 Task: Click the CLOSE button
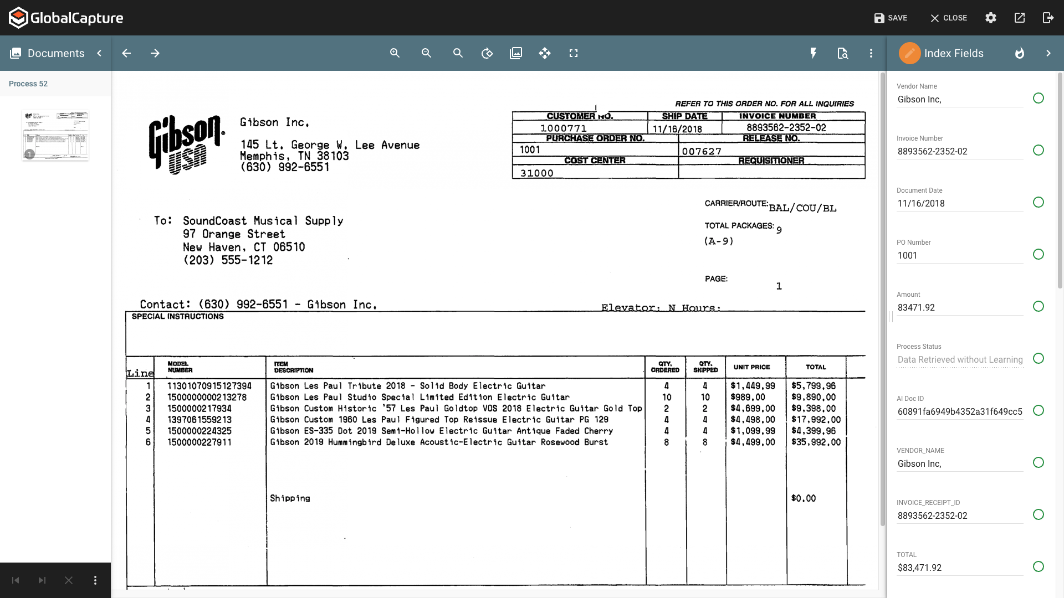click(948, 17)
